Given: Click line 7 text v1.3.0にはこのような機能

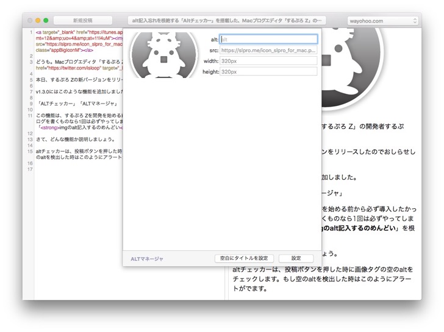Looking at the screenshot, I should (x=79, y=91).
